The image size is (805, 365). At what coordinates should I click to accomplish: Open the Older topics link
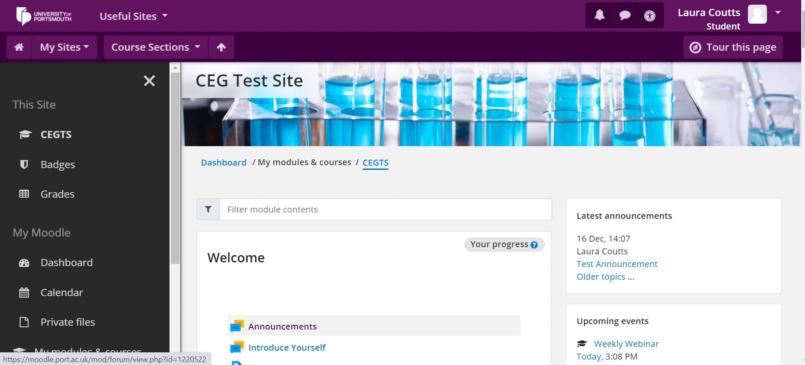click(601, 277)
